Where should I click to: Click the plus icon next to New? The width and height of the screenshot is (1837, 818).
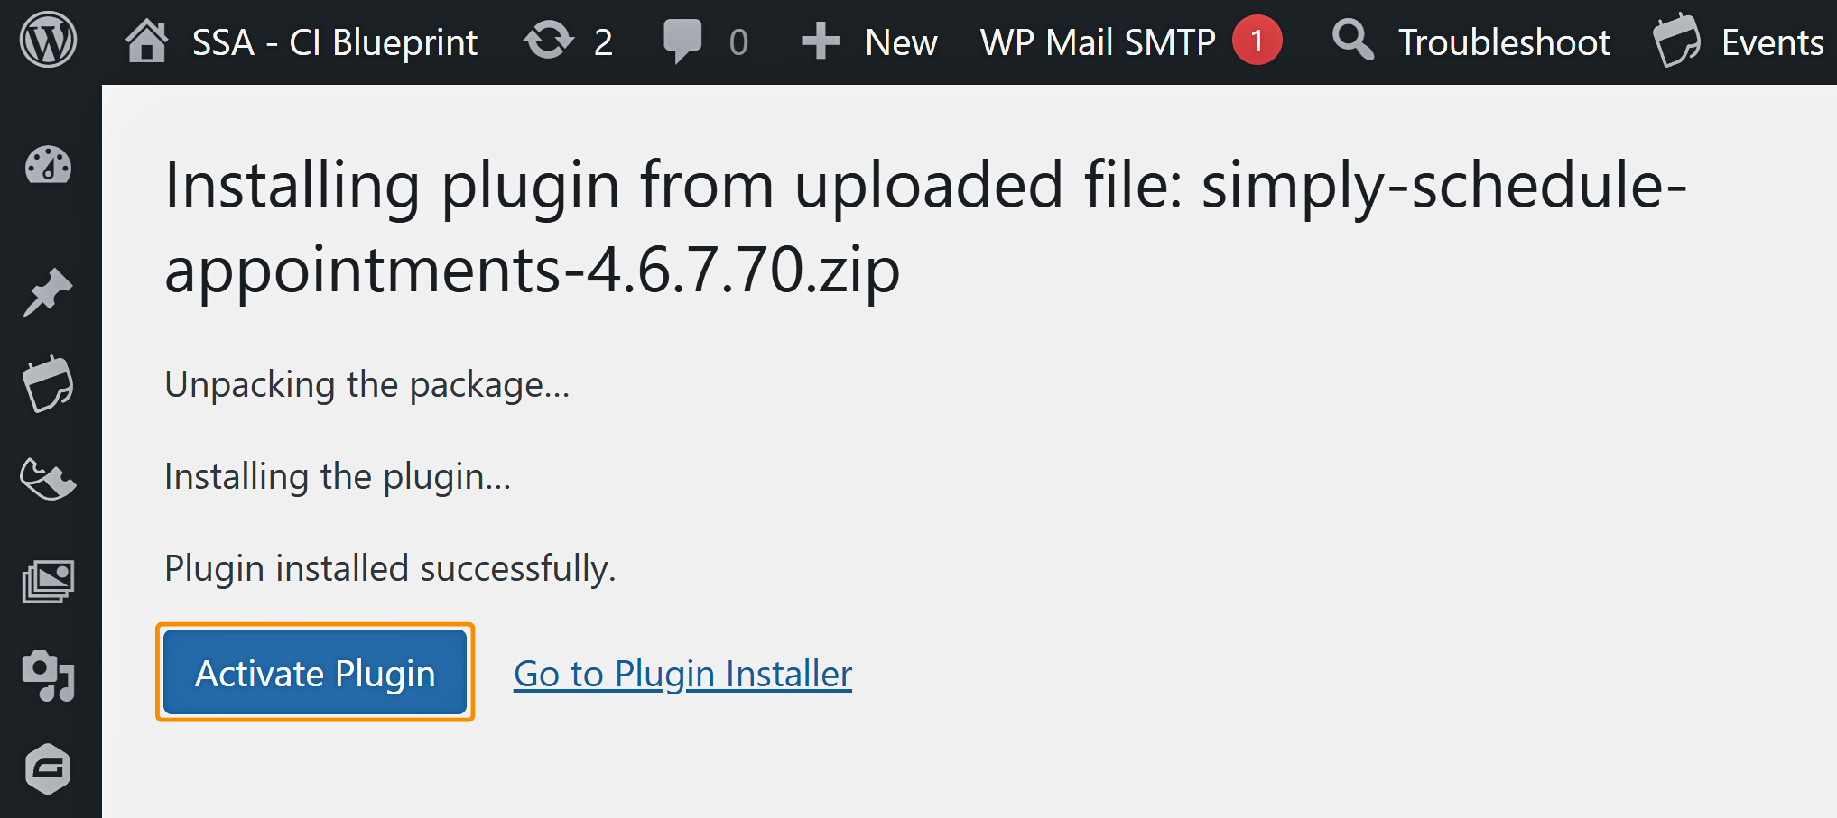pos(820,40)
